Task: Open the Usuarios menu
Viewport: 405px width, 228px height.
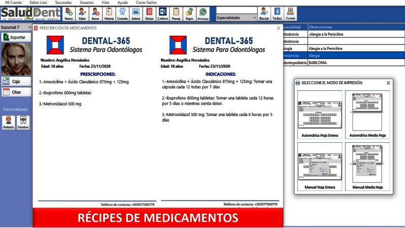Action: pyautogui.click(x=87, y=3)
